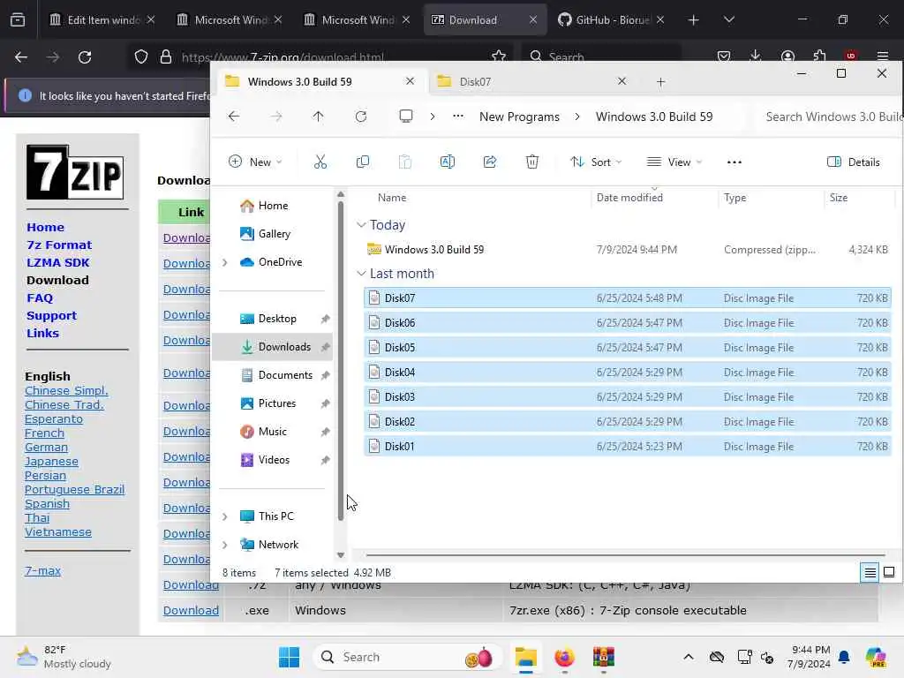Collapse the Last month group
This screenshot has height=678, width=904.
tap(361, 274)
